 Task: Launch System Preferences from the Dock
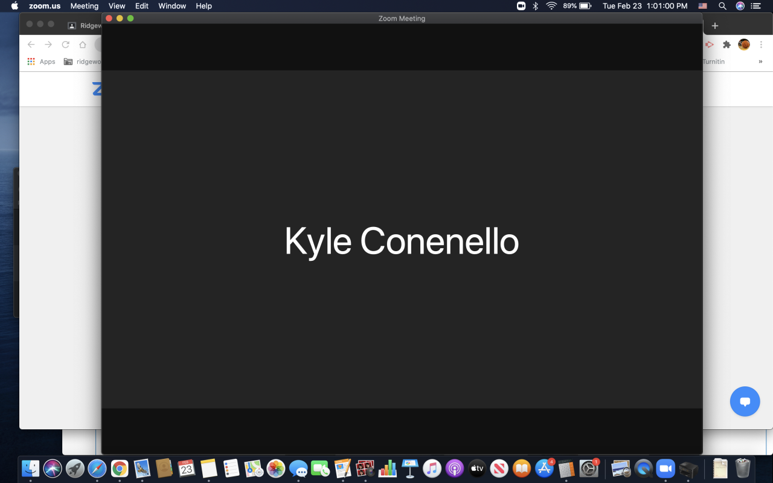[x=588, y=469]
